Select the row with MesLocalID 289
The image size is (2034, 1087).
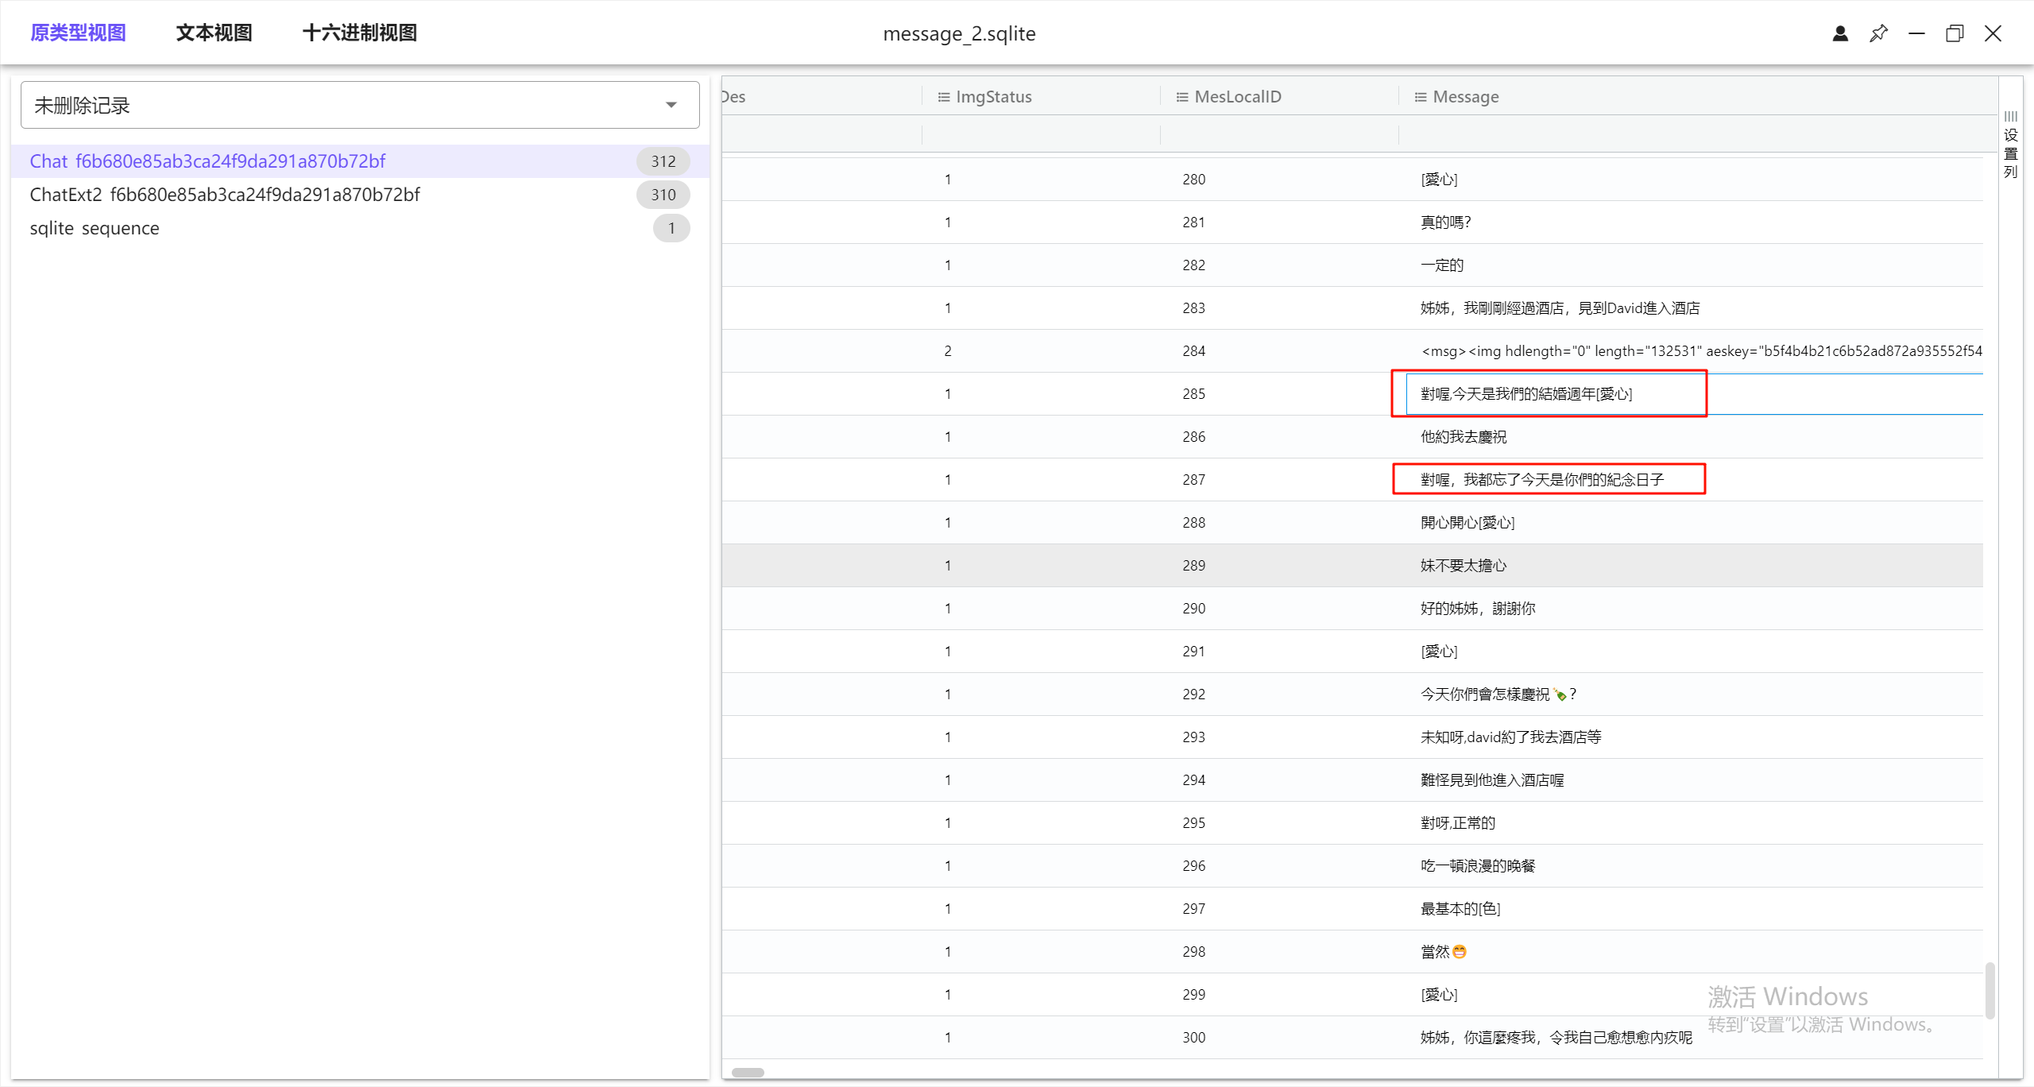(1193, 566)
